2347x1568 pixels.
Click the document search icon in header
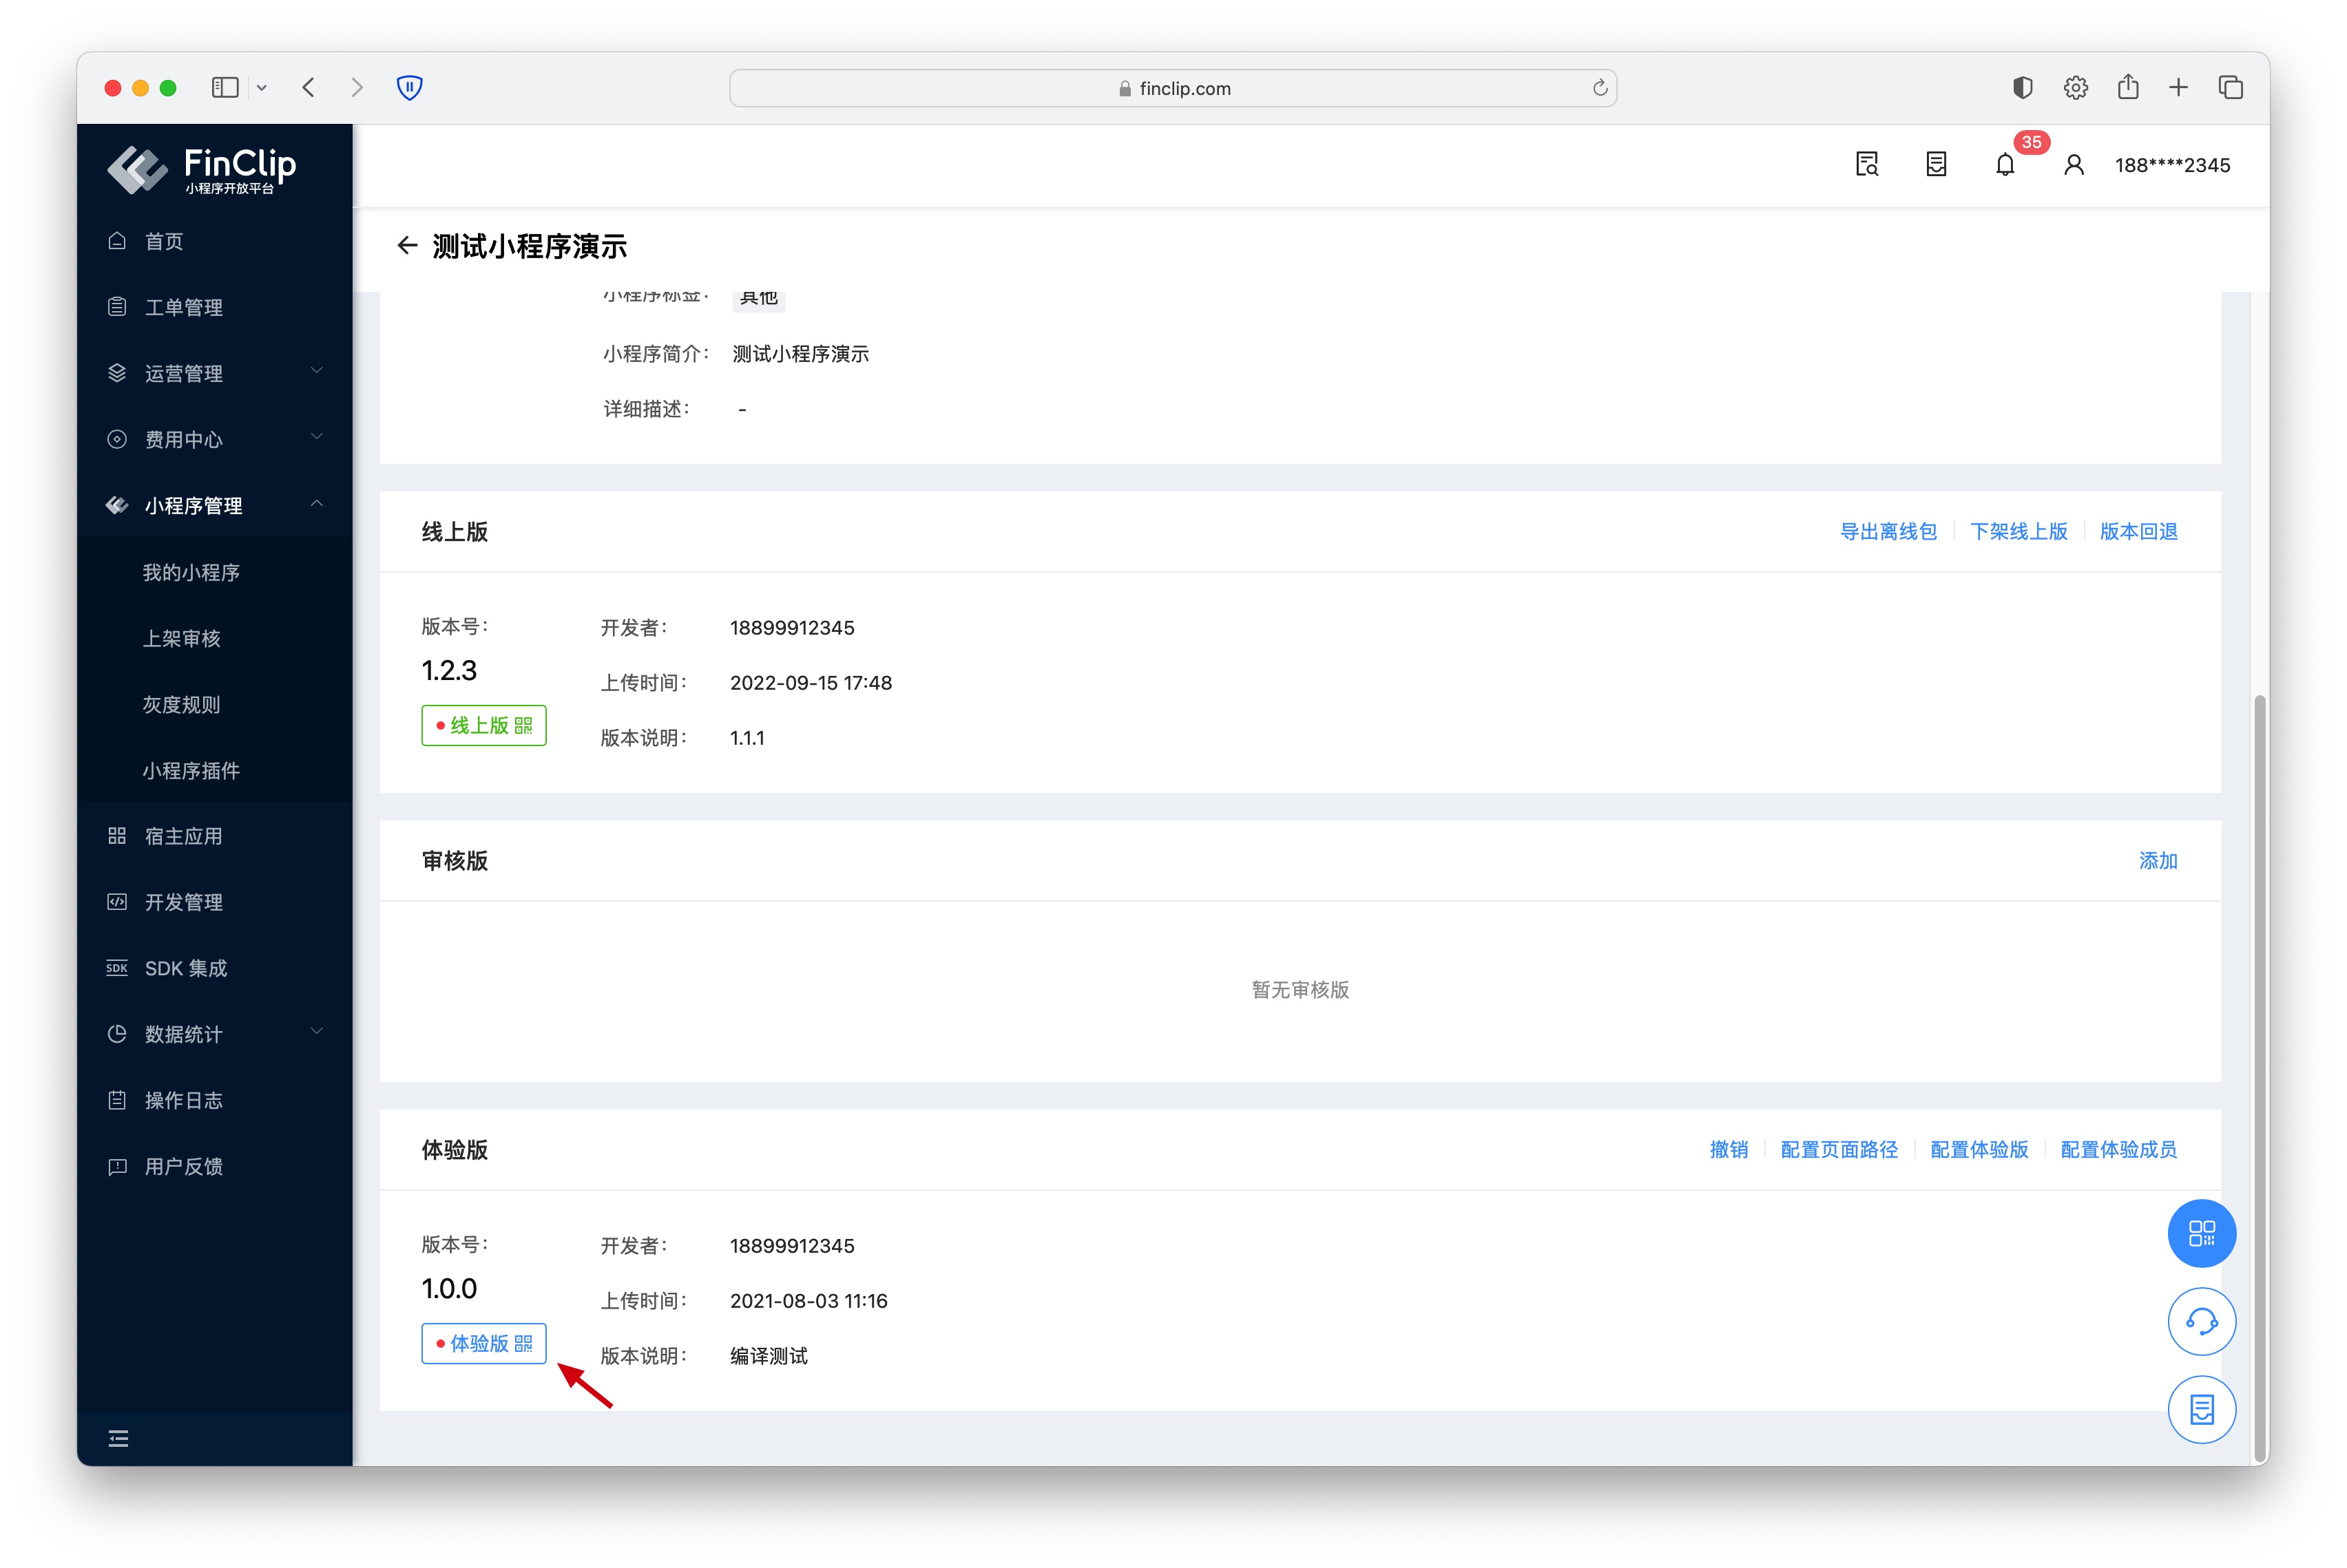click(1867, 165)
